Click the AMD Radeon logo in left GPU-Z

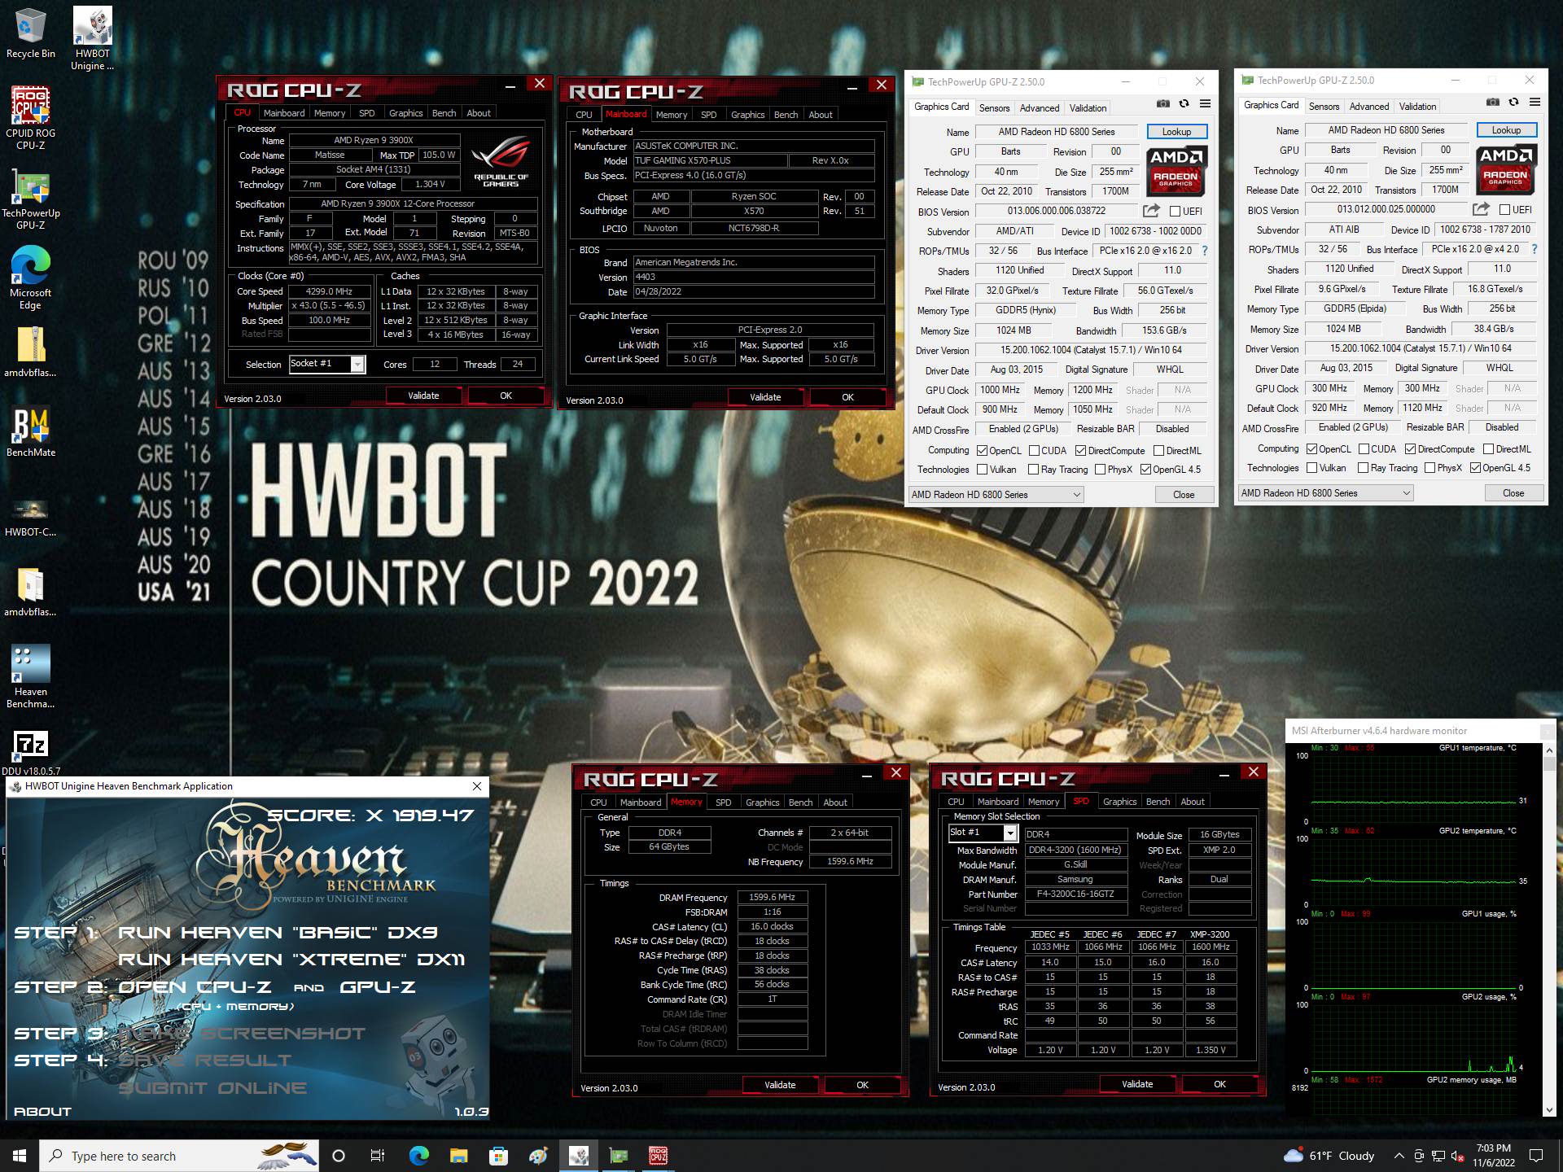(1176, 171)
